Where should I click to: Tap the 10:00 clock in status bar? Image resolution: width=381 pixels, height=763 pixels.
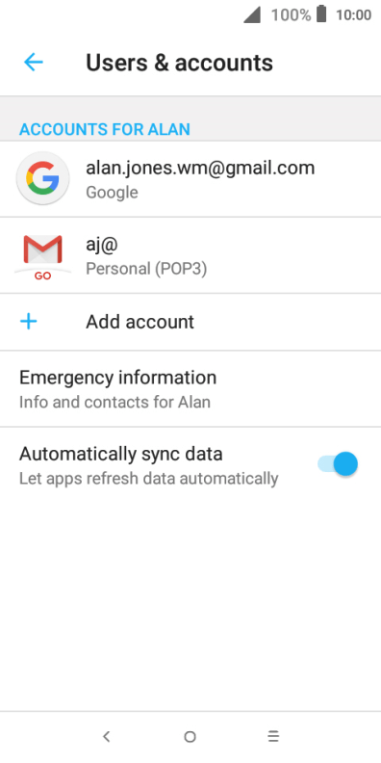353,15
